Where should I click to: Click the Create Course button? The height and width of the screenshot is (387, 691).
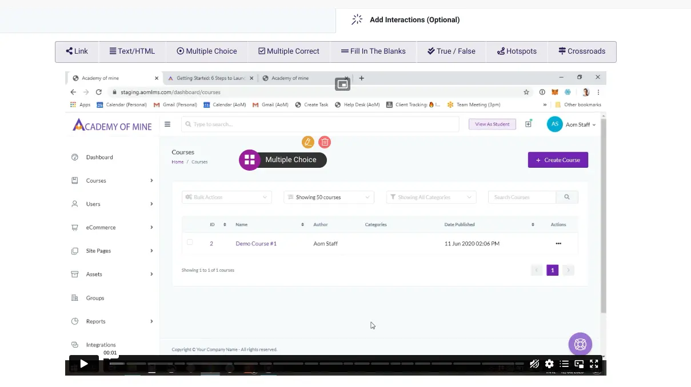(x=557, y=160)
